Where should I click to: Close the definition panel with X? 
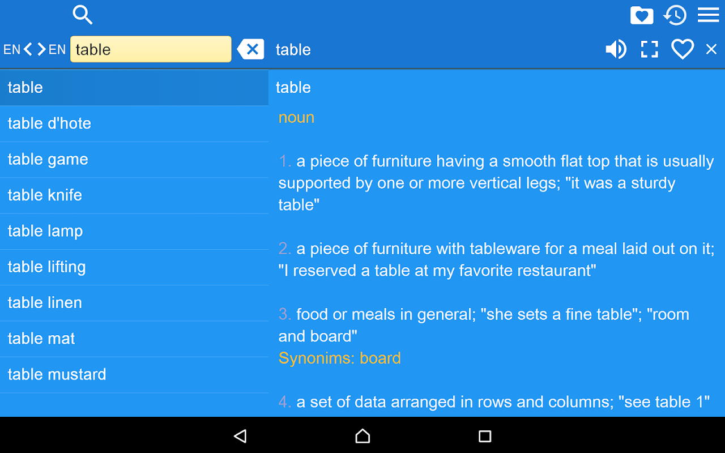coord(711,49)
